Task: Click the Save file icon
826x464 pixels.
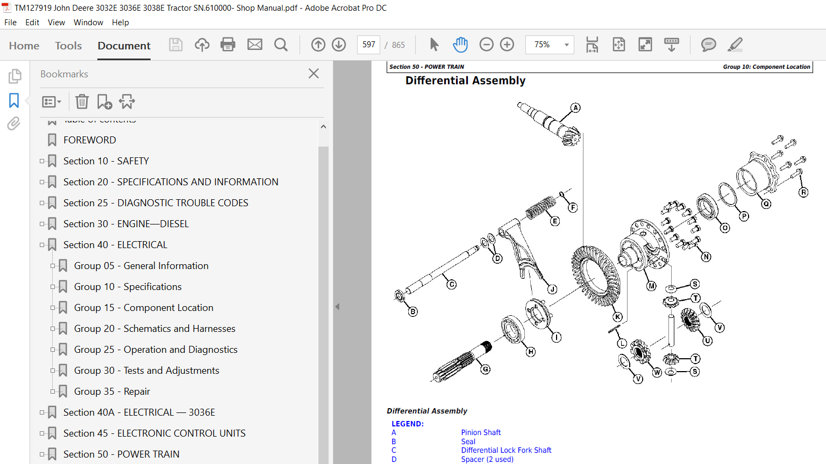Action: [176, 45]
